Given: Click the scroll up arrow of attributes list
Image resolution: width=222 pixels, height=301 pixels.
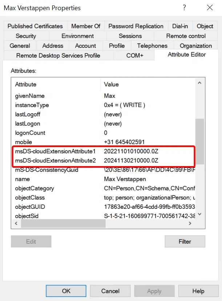Looking at the screenshot, I should [200, 83].
